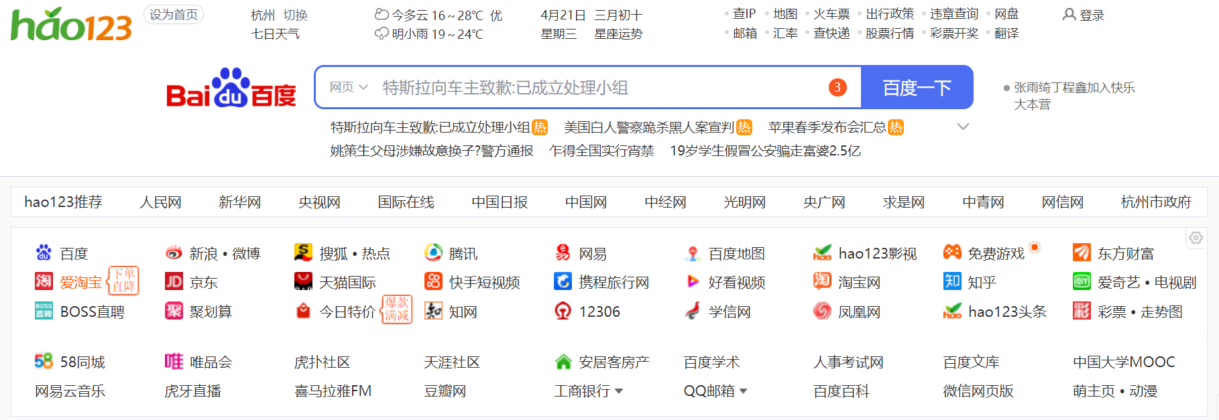Open 中国大学MOOC link
The width and height of the screenshot is (1219, 420).
(x=1124, y=362)
